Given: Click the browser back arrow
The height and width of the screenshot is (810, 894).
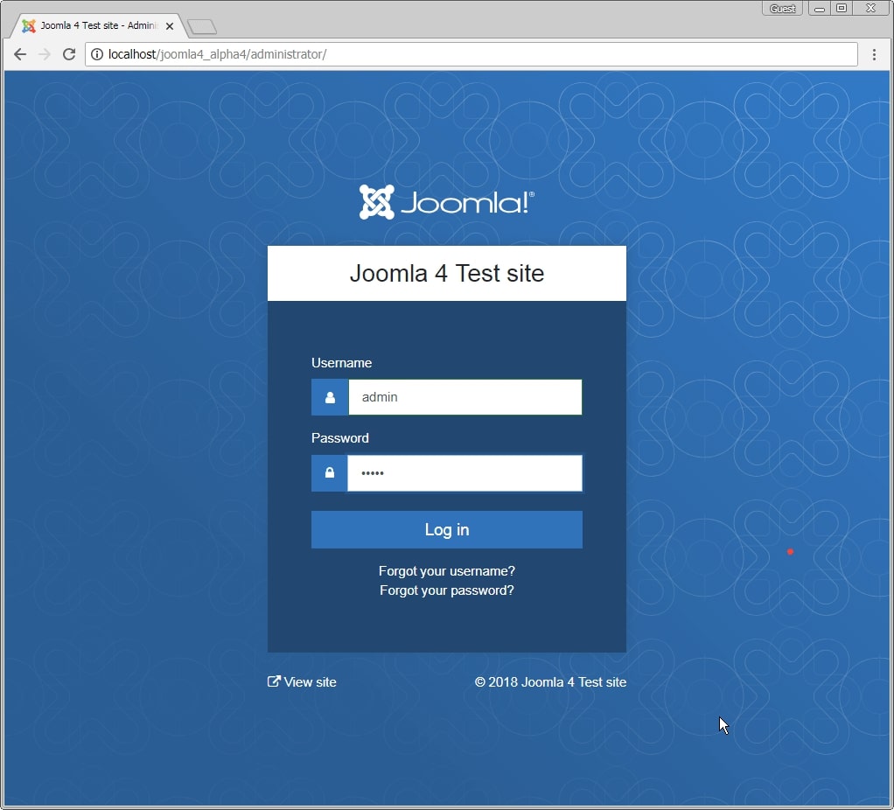Looking at the screenshot, I should coord(20,54).
